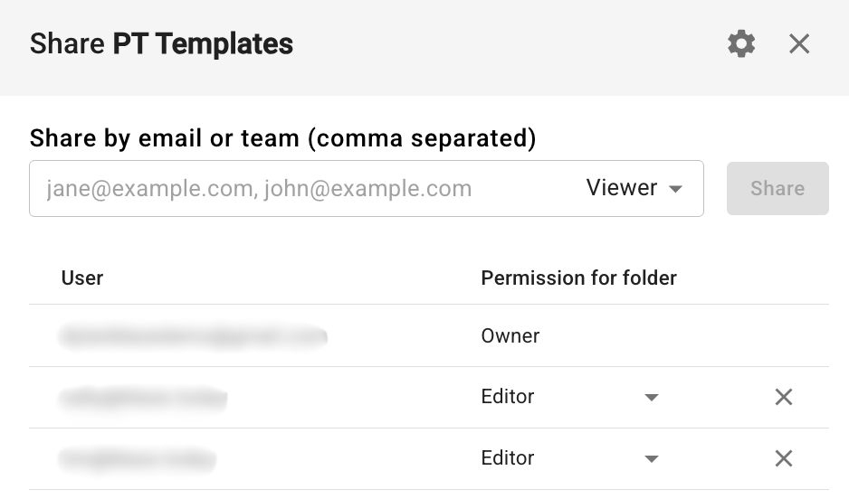
Task: Click the "Share by email or team" label
Action: [282, 138]
